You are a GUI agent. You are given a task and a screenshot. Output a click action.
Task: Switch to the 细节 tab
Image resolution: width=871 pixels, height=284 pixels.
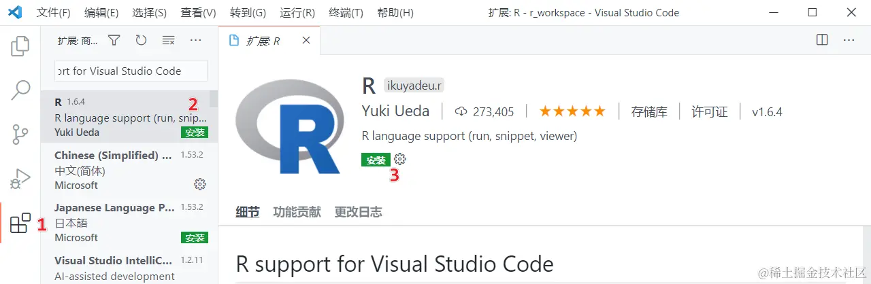click(x=248, y=212)
